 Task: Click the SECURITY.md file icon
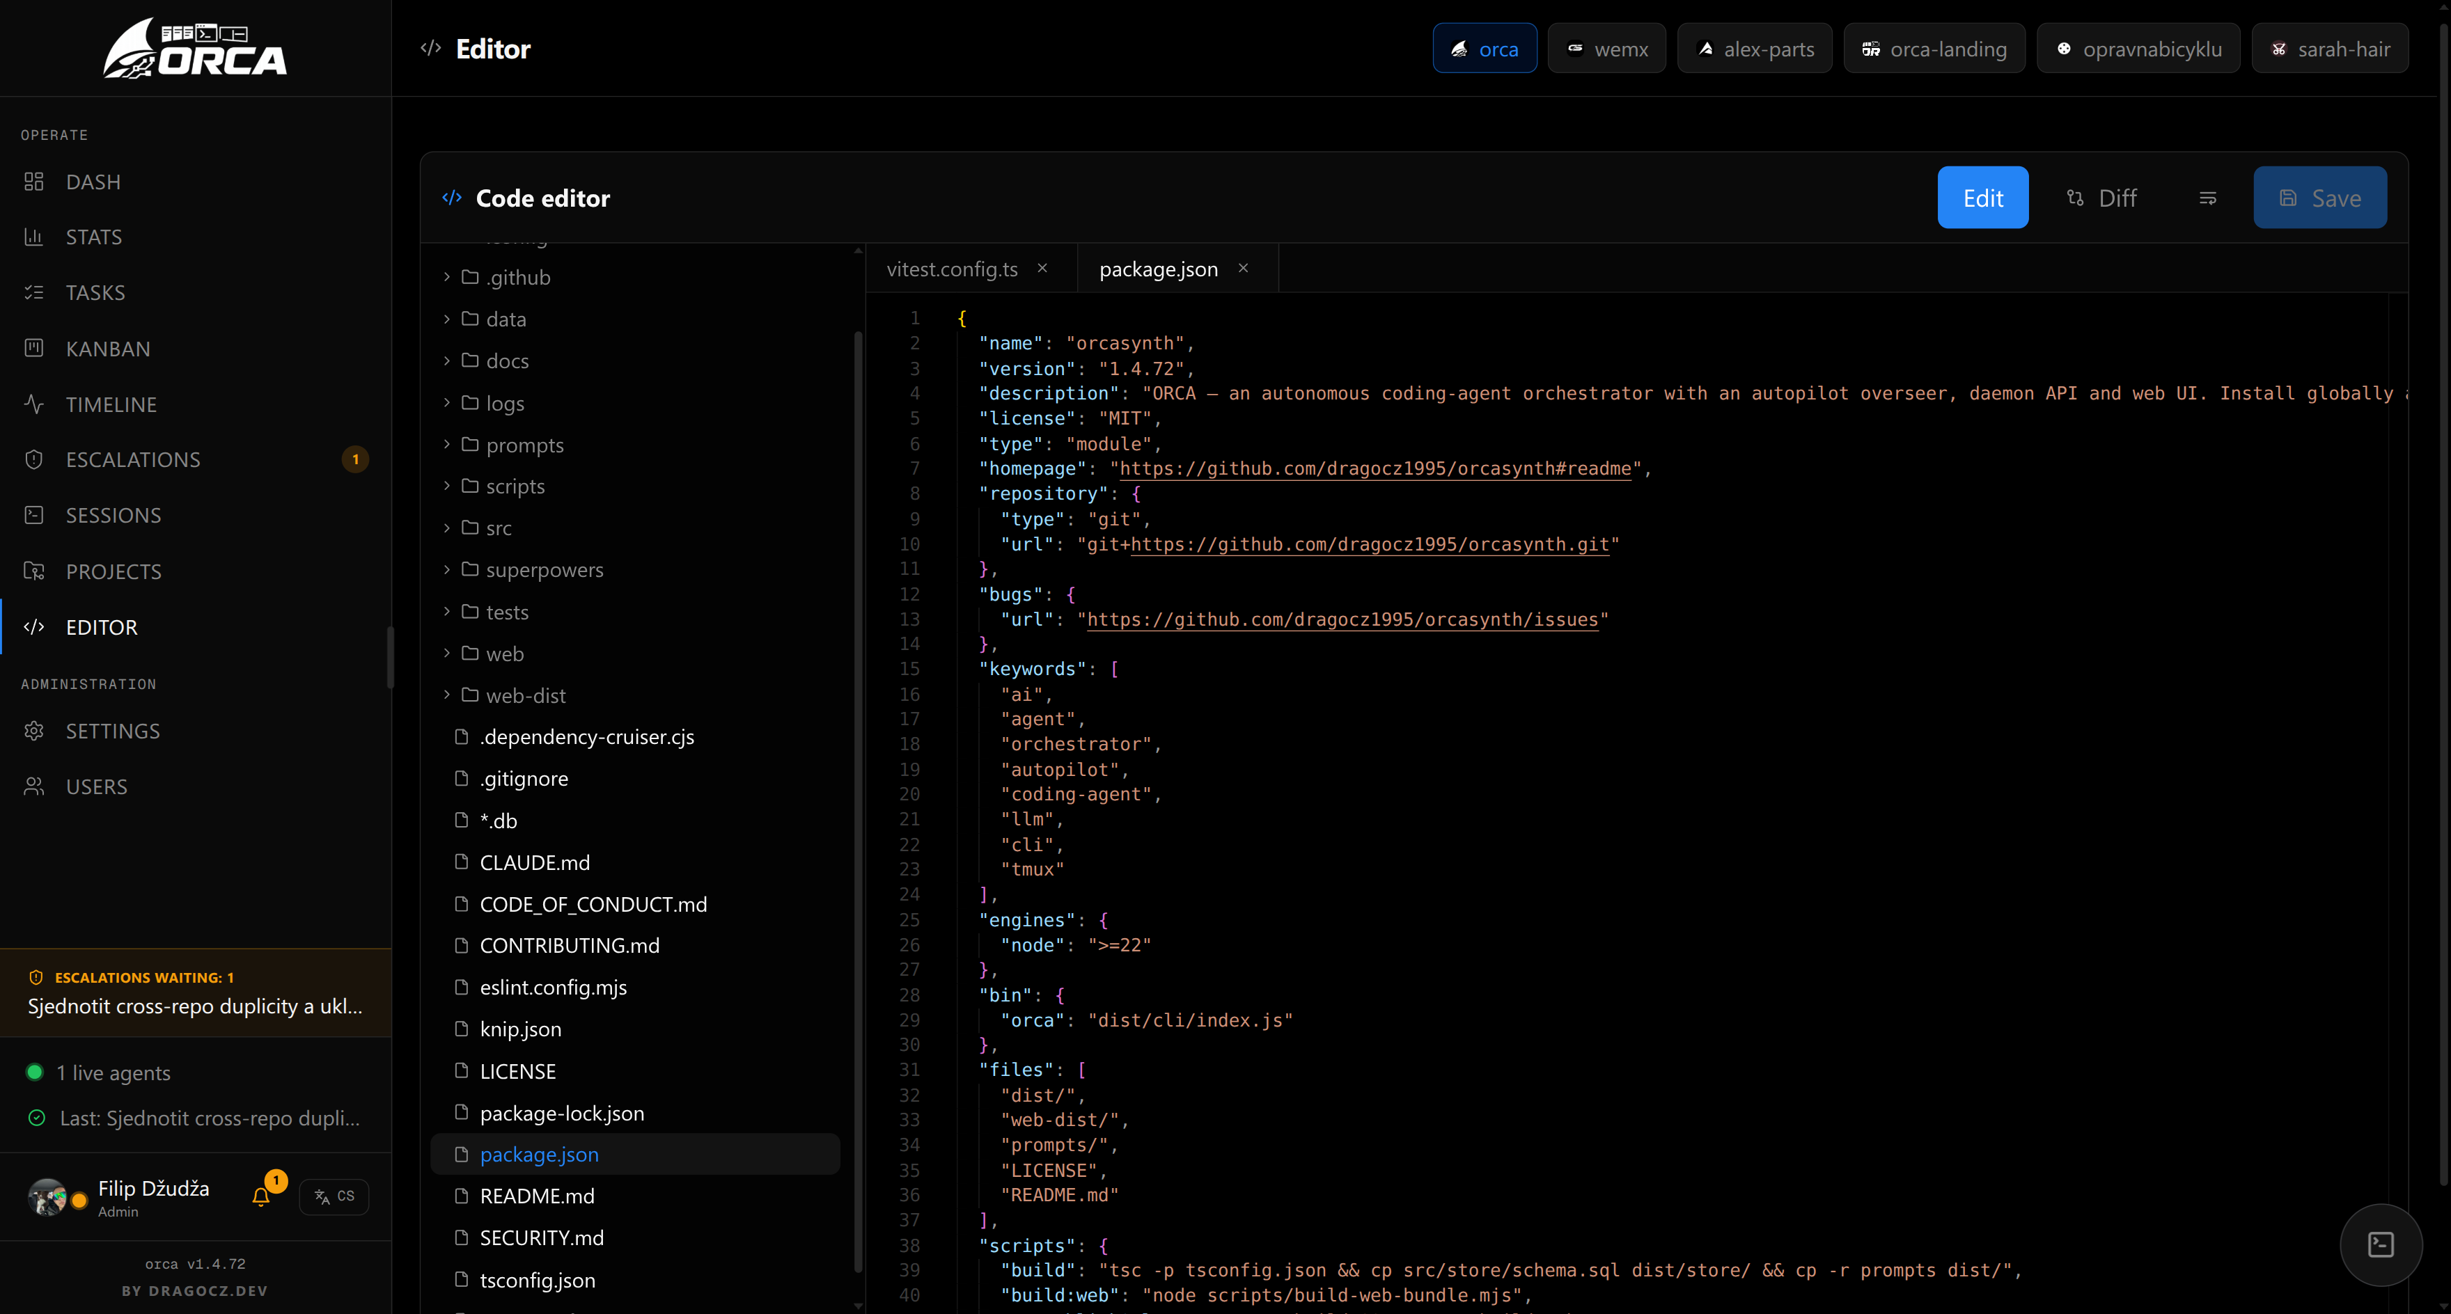click(462, 1238)
